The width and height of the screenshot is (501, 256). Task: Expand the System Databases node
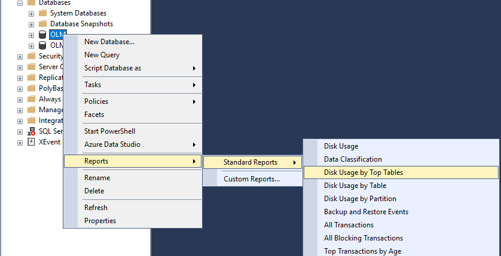[x=31, y=13]
